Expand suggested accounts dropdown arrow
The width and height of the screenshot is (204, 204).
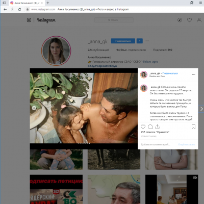(140, 41)
